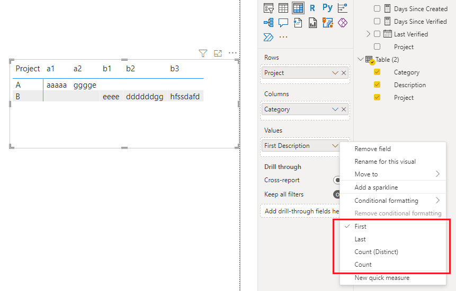Click the Add drill-through fields well
The height and width of the screenshot is (291, 456).
[x=300, y=211]
